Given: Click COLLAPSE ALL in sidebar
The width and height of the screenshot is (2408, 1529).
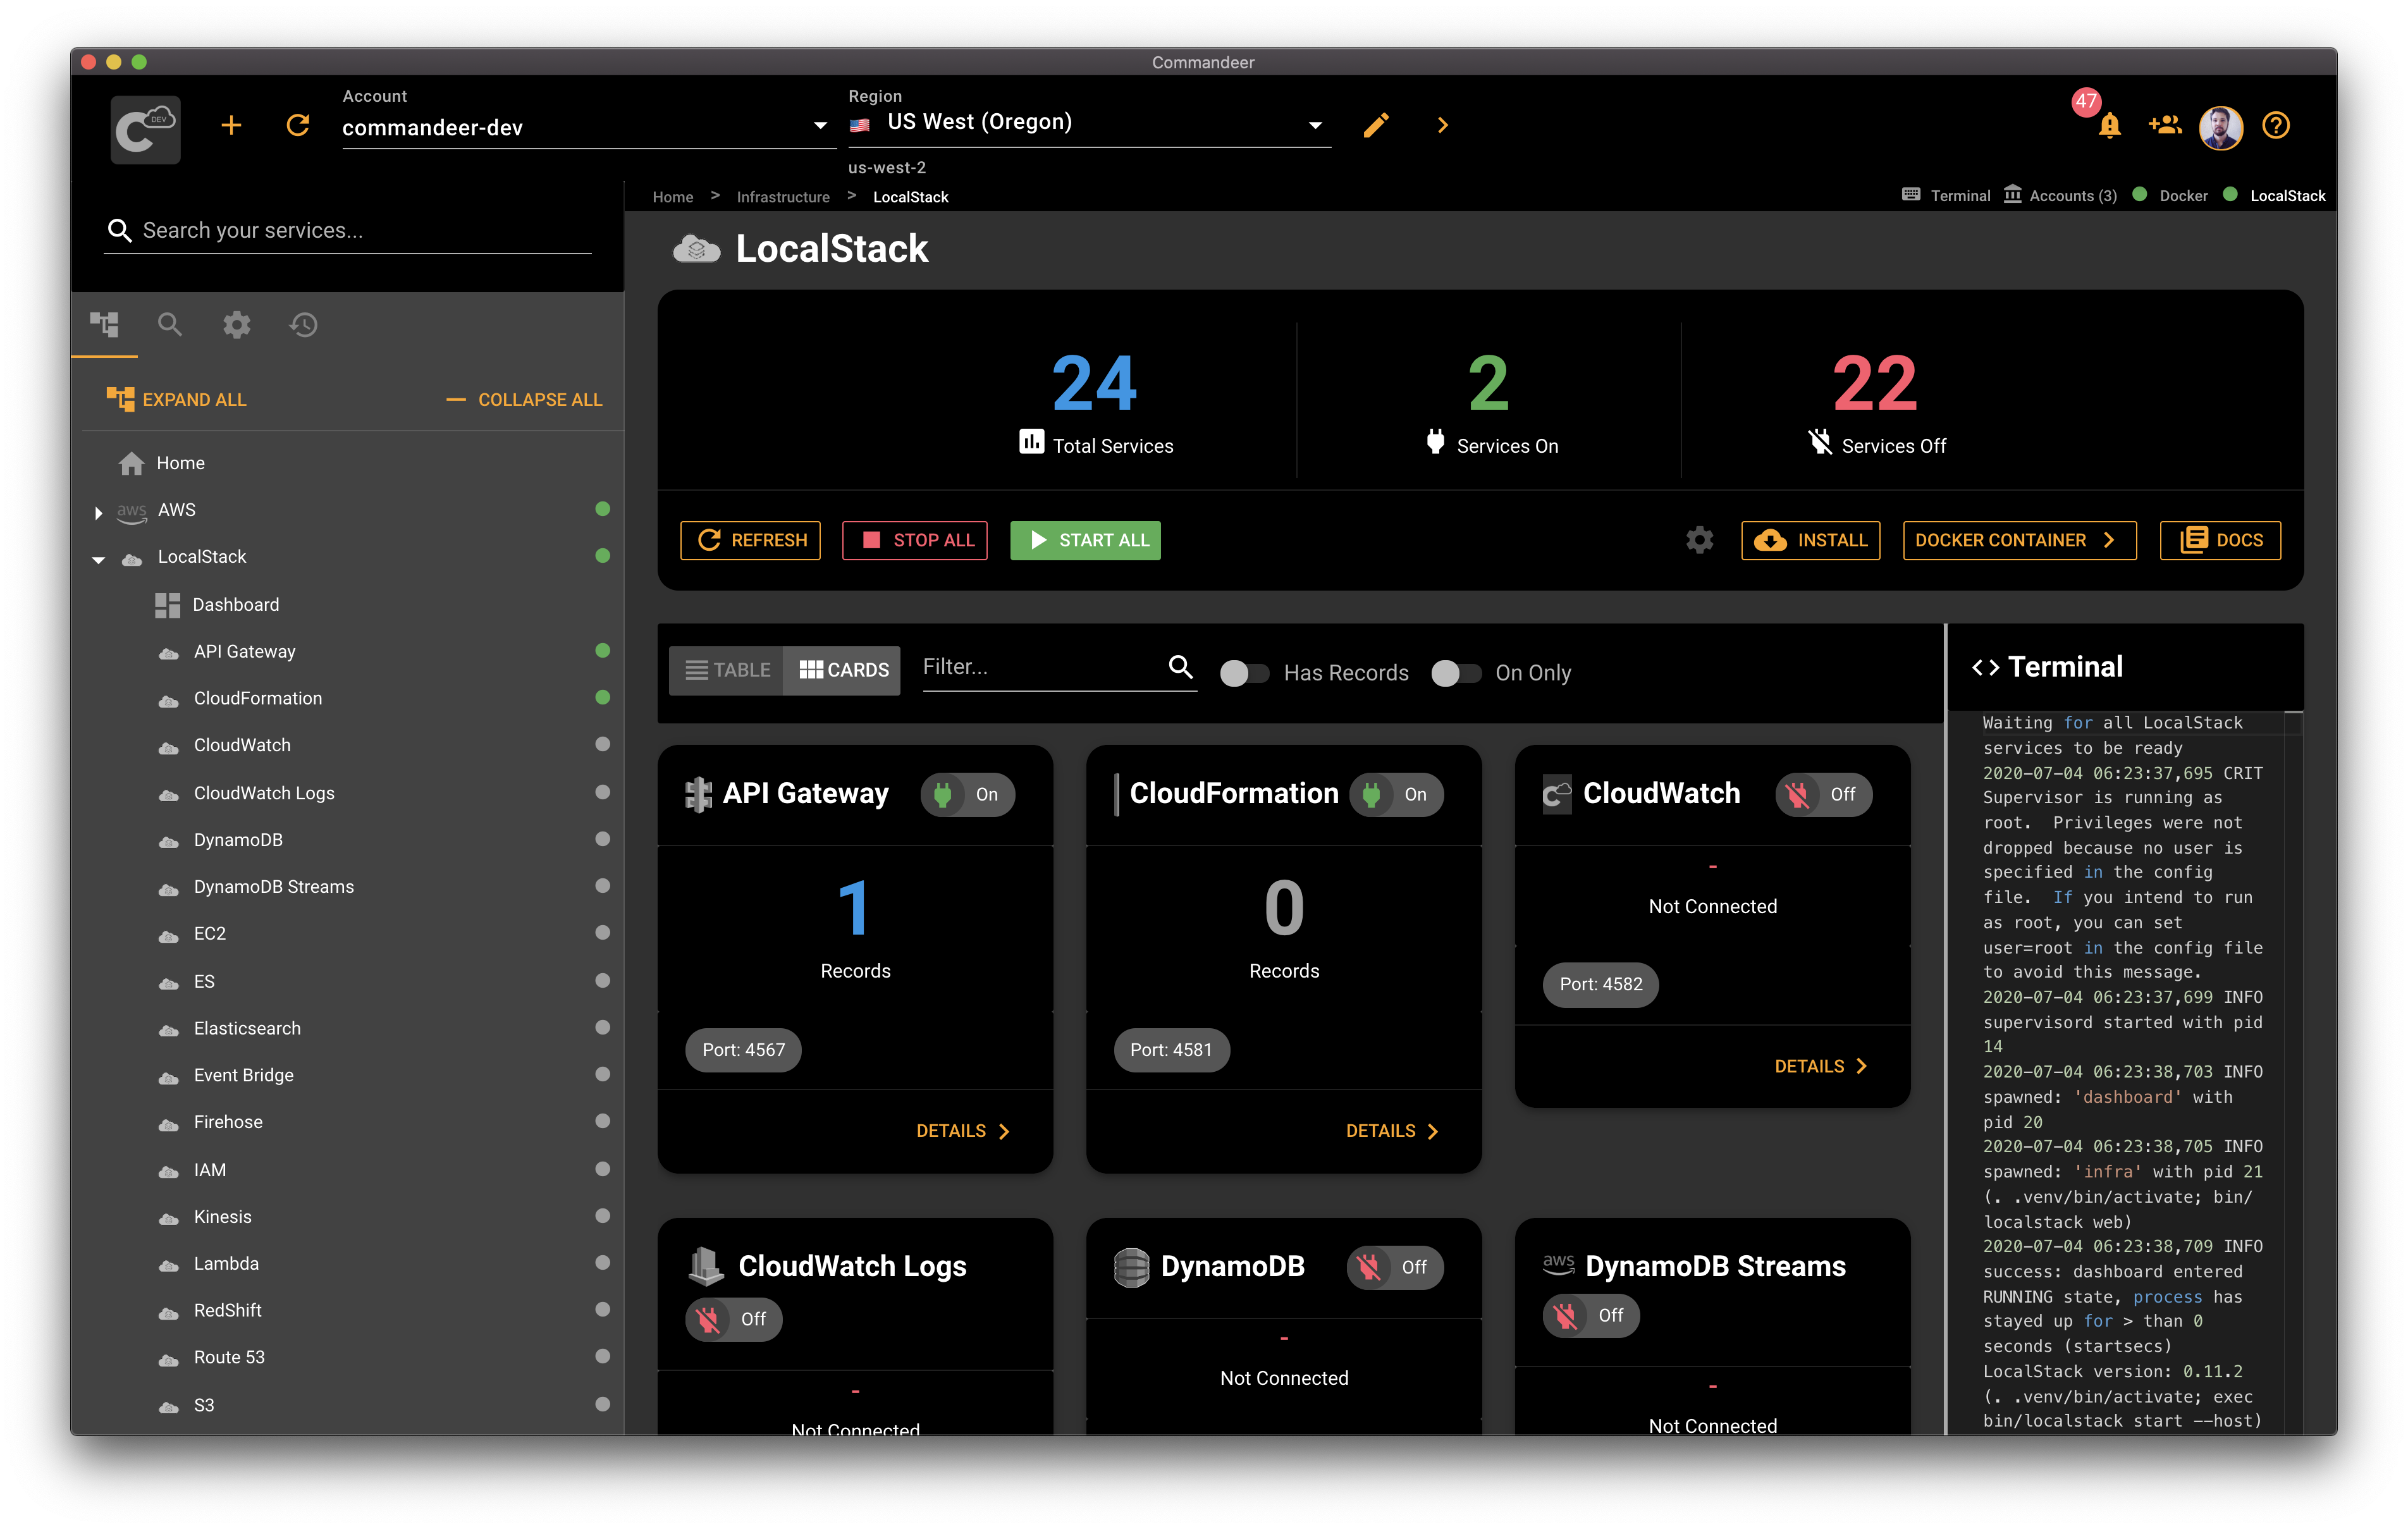Looking at the screenshot, I should coord(524,399).
